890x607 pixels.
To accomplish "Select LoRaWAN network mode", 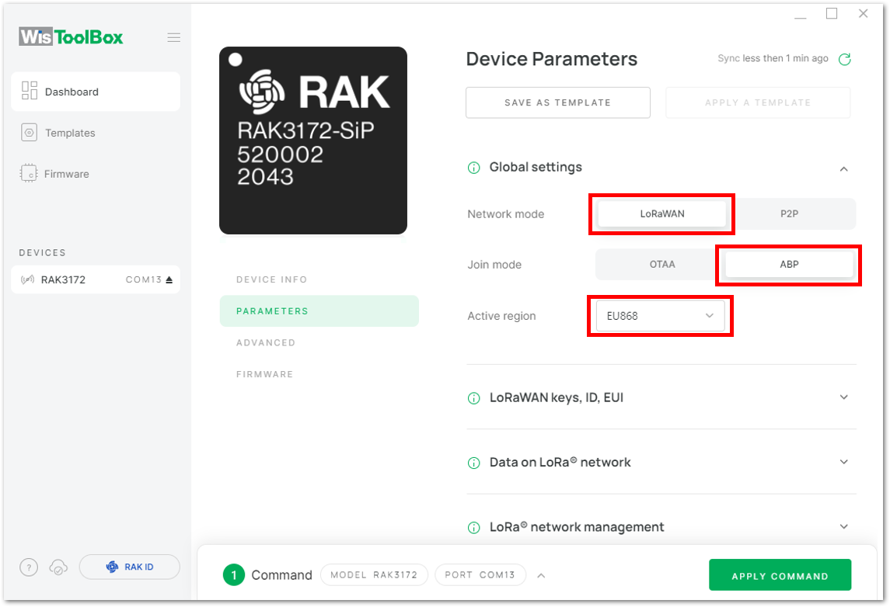I will coord(661,213).
